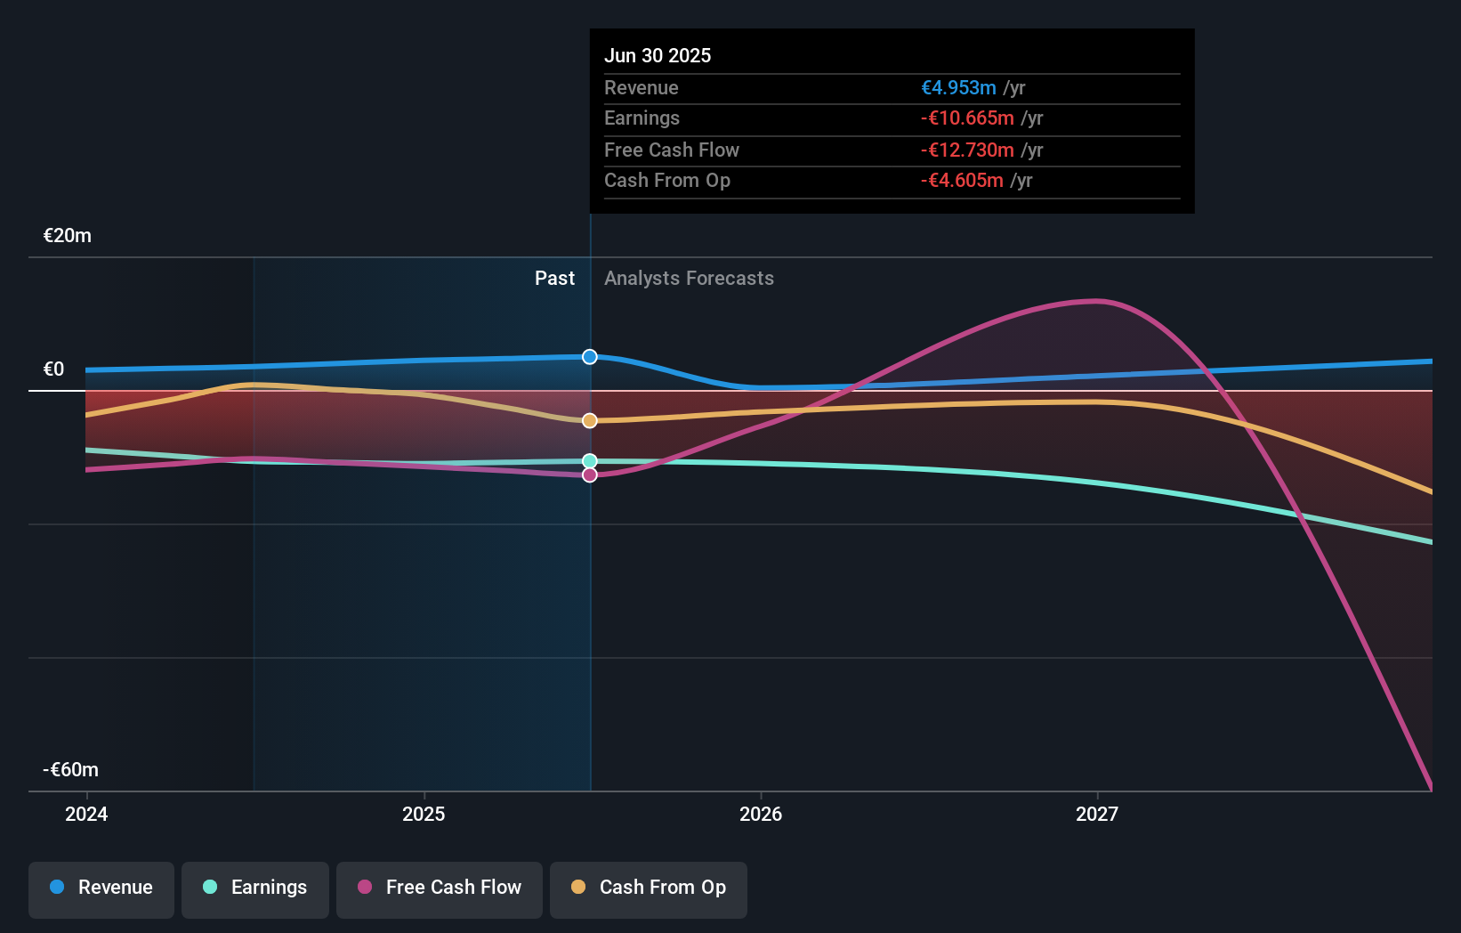Select the pink Free Cash Flow marker
The height and width of the screenshot is (933, 1461).
pos(589,475)
